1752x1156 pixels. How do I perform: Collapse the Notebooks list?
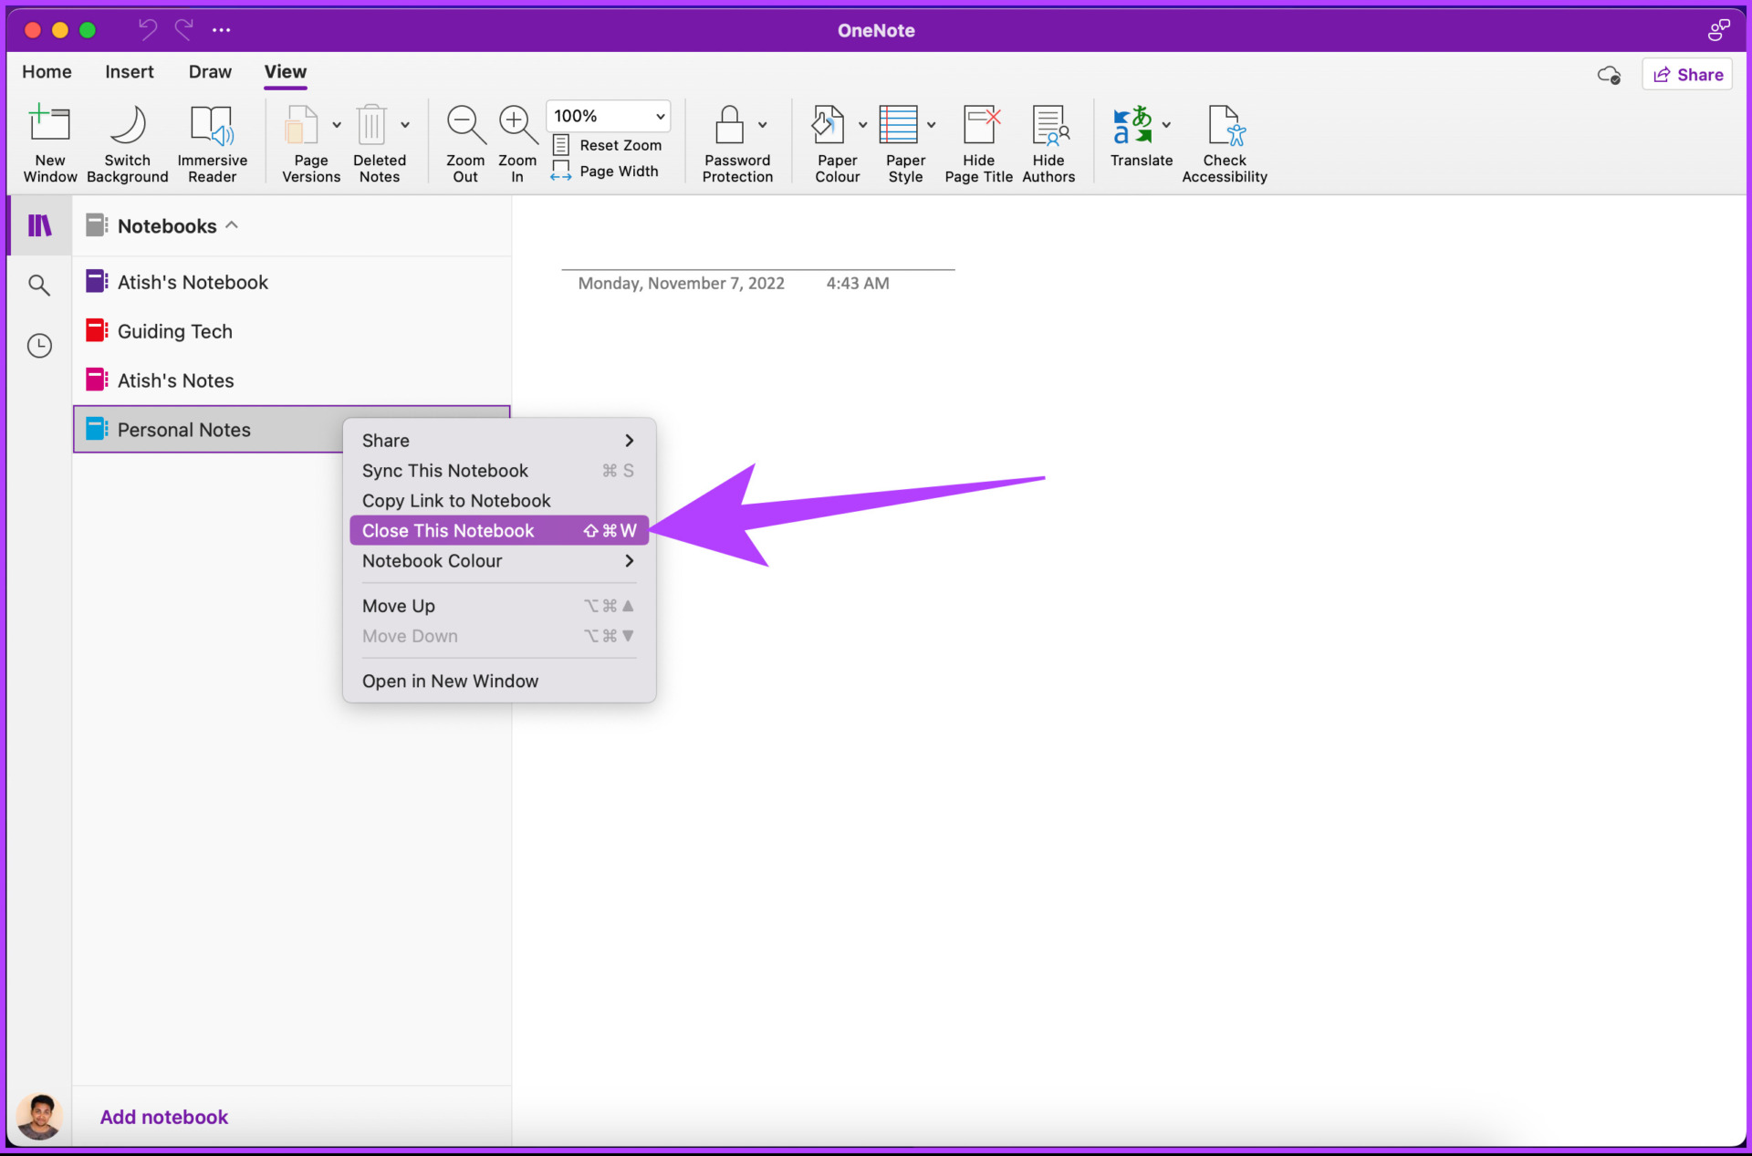click(x=232, y=224)
